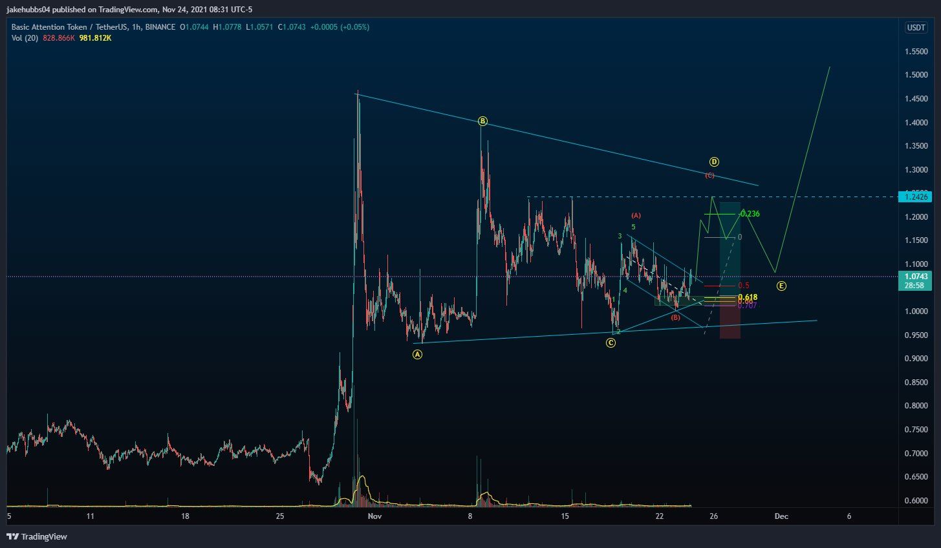
Task: Click the 0.9000 price axis label
Action: 915,359
